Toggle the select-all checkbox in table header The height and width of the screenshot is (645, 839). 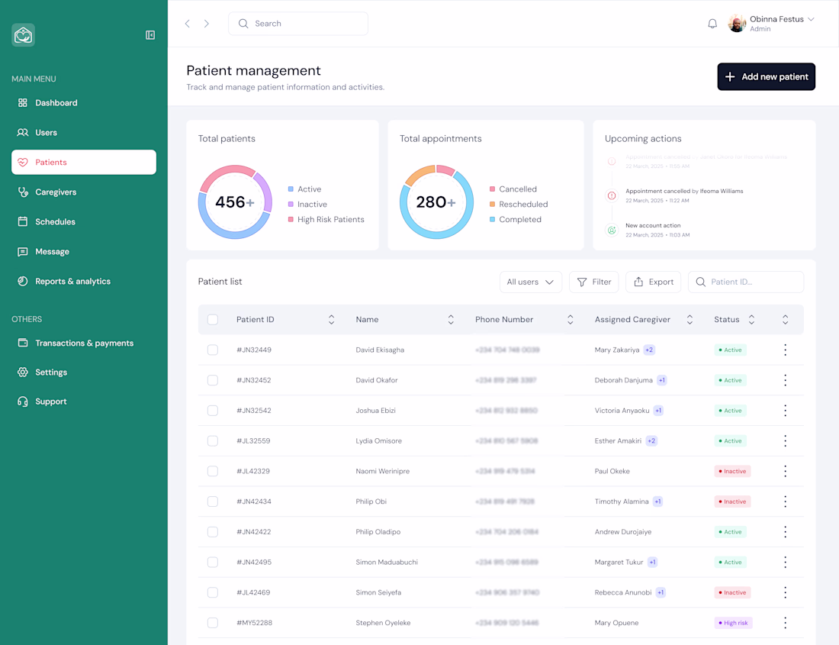tap(213, 320)
